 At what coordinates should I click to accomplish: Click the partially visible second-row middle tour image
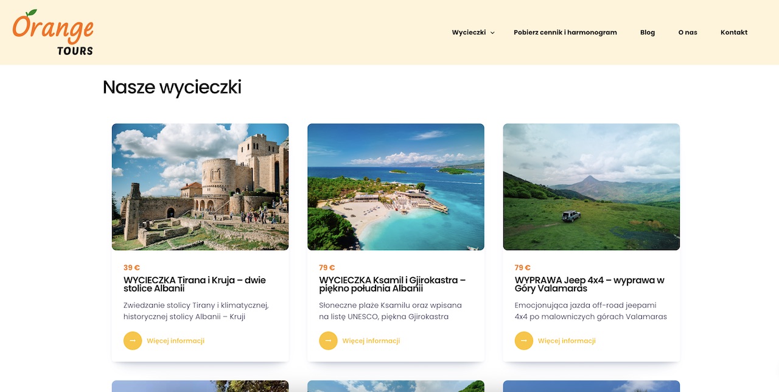[396, 387]
